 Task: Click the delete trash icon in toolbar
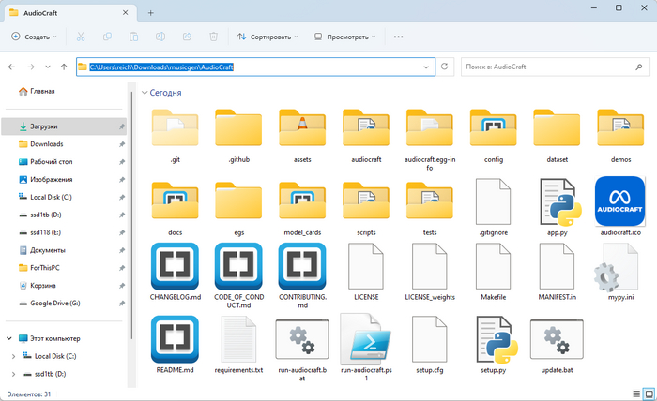[214, 37]
